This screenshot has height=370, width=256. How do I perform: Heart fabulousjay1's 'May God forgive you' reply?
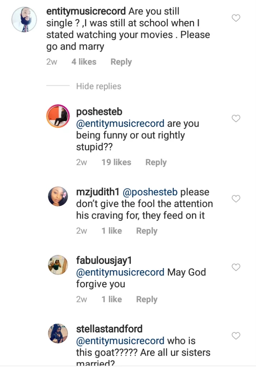tap(236, 267)
